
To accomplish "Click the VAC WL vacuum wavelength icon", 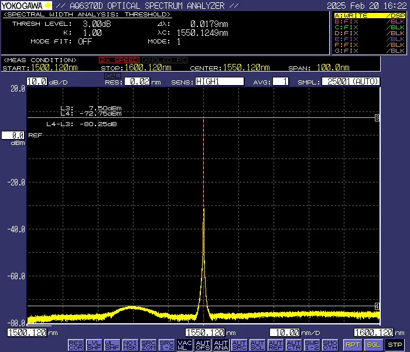I will point(184,344).
